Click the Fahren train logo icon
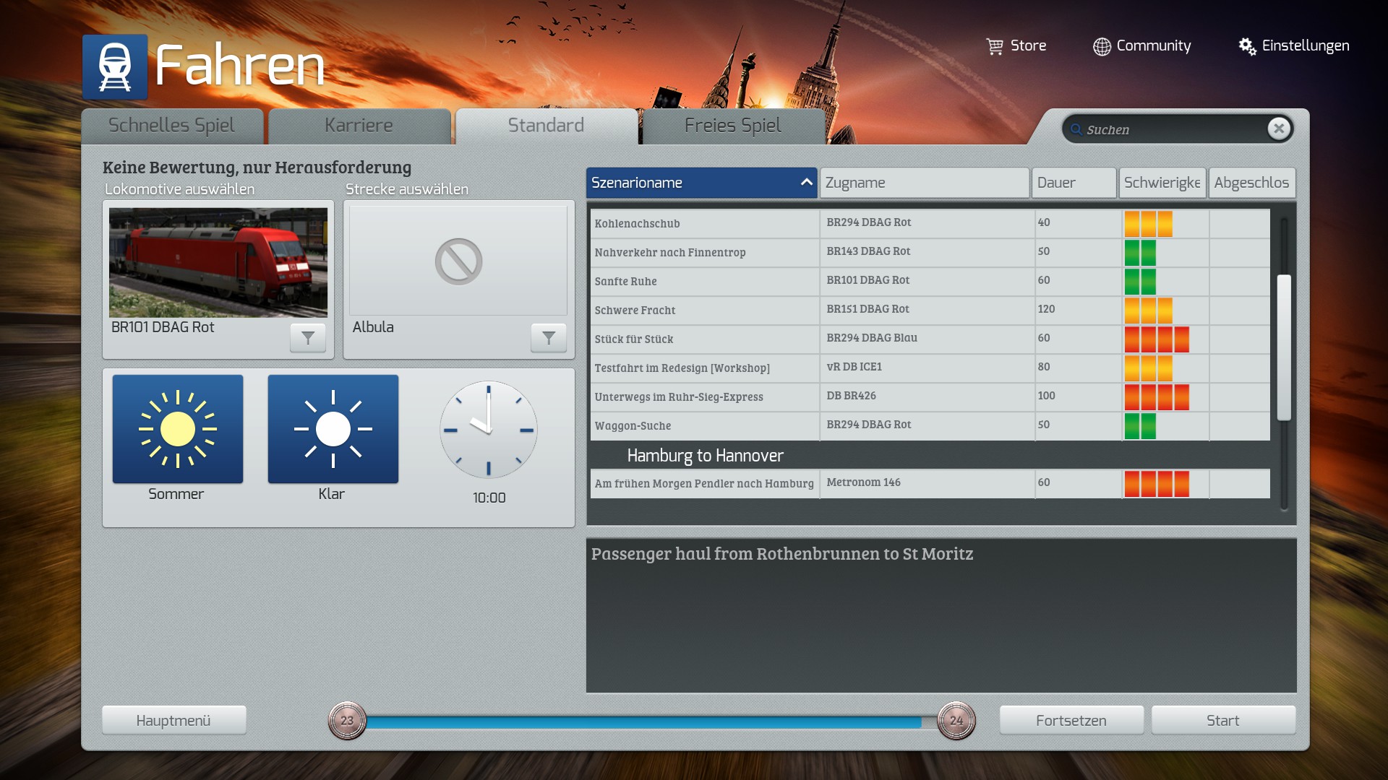The height and width of the screenshot is (780, 1388). pos(115,66)
